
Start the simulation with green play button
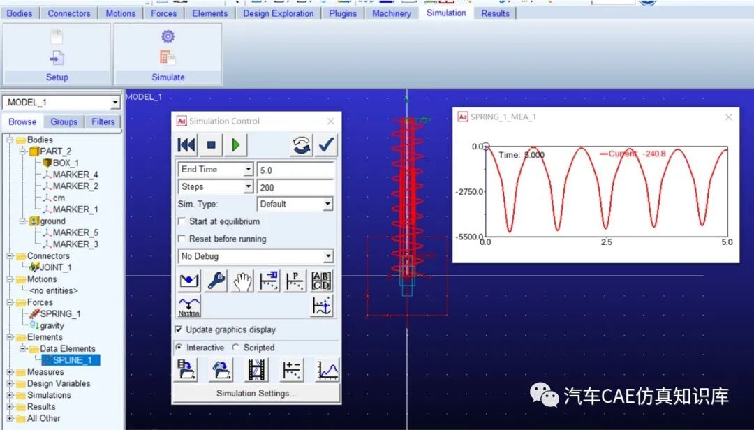pyautogui.click(x=236, y=144)
